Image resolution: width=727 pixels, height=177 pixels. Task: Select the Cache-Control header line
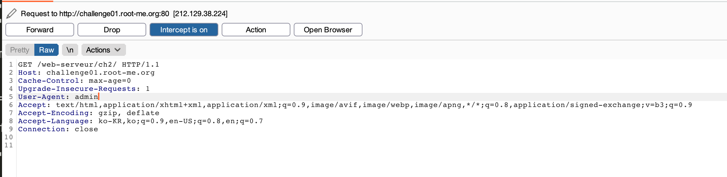click(74, 81)
